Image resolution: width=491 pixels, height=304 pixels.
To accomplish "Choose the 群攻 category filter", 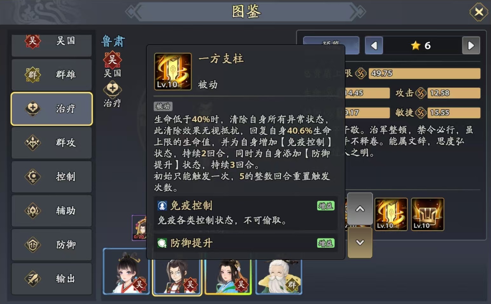I will point(52,143).
